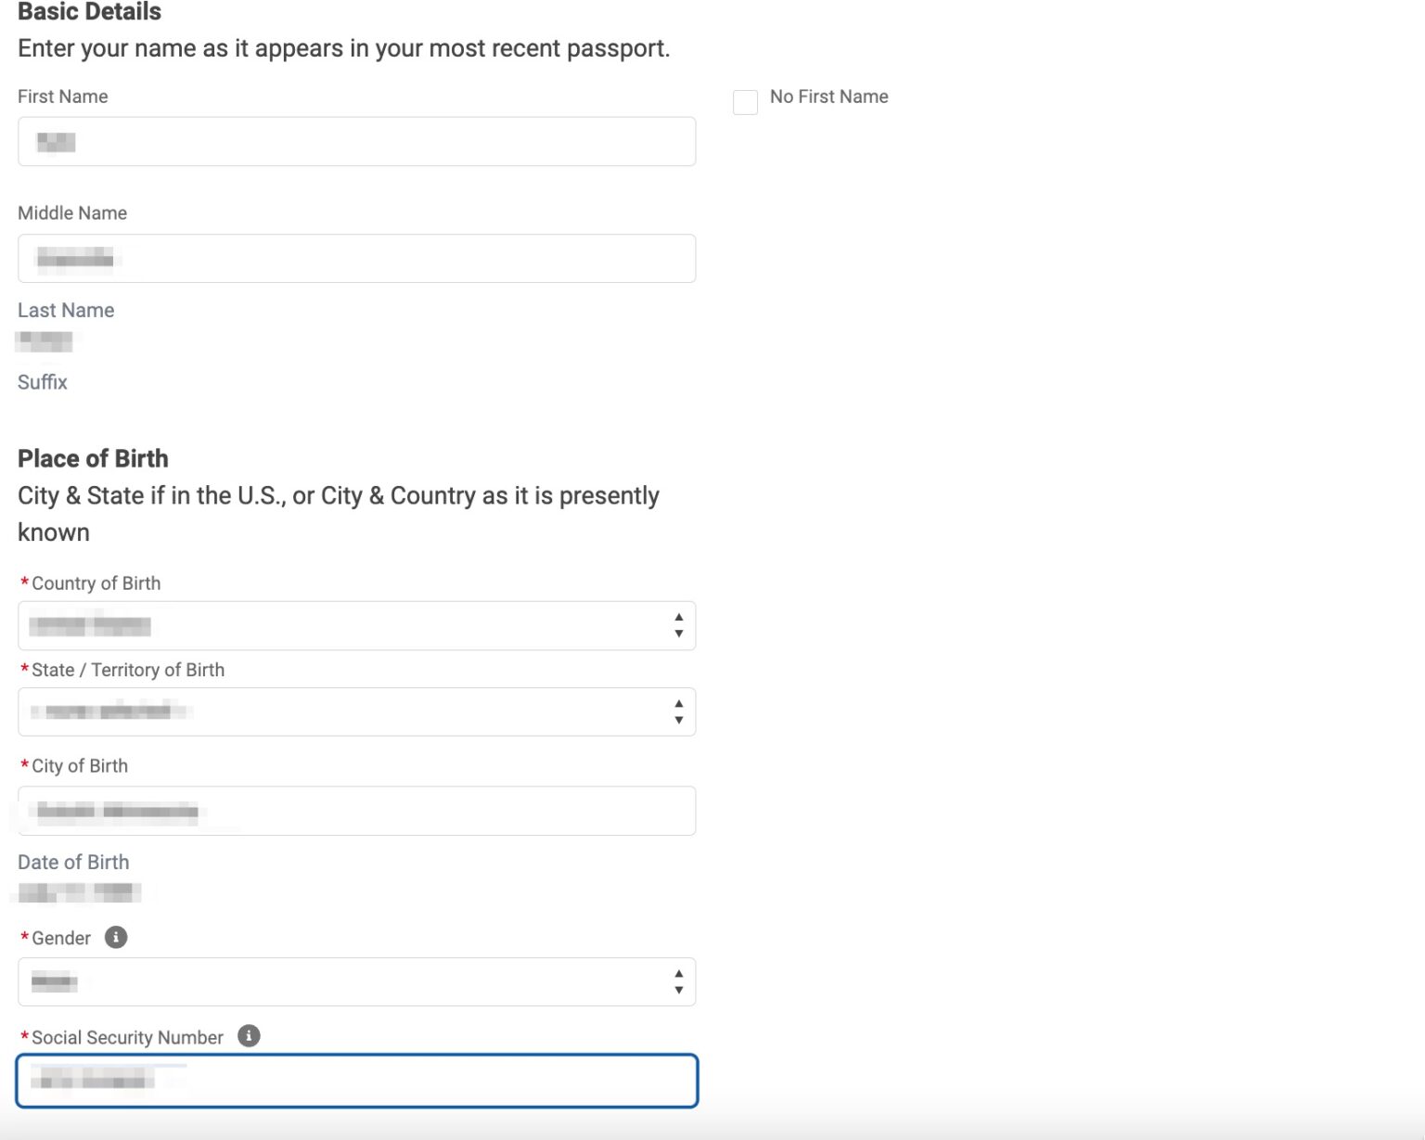1425x1140 pixels.
Task: Click the Place of Birth heading
Action: (x=93, y=458)
